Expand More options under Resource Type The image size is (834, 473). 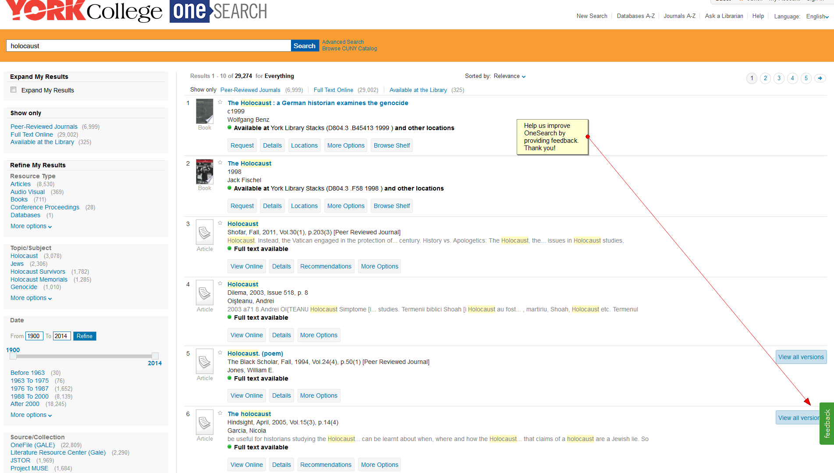(x=31, y=226)
